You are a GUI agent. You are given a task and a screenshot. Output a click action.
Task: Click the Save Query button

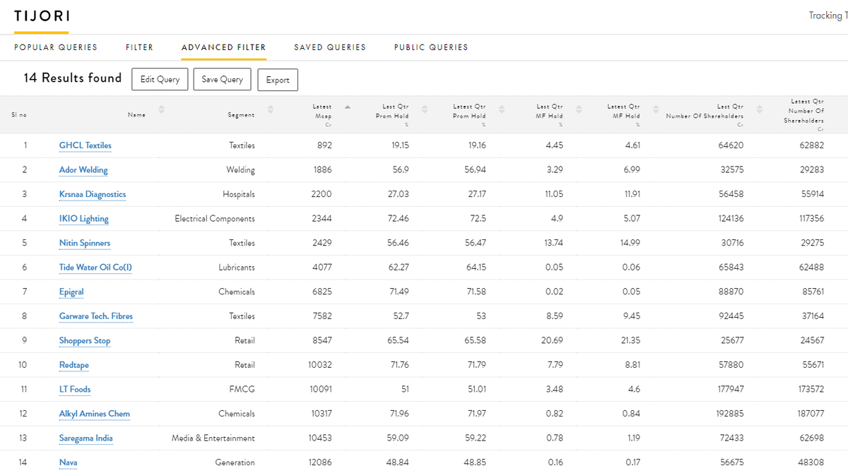pos(222,79)
